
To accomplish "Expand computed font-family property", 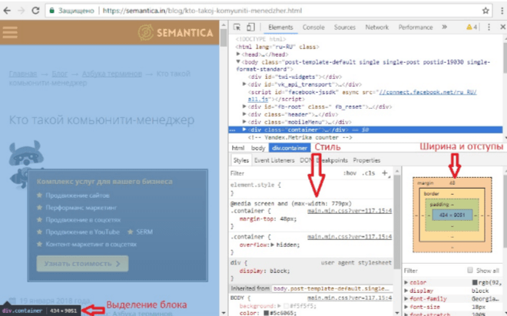I will 406,299.
